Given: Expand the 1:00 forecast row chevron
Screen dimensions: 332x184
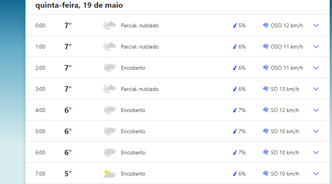Looking at the screenshot, I should coord(316,47).
